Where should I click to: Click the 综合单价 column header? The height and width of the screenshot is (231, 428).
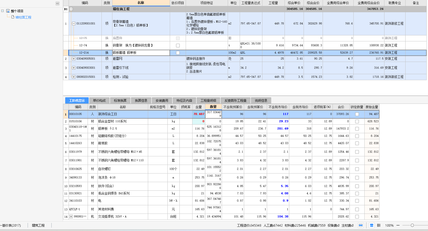[294, 3]
